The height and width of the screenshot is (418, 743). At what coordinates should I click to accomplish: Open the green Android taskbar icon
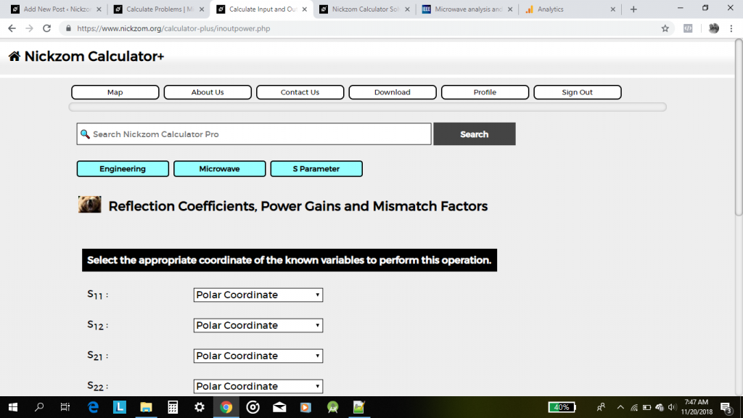[x=332, y=407]
